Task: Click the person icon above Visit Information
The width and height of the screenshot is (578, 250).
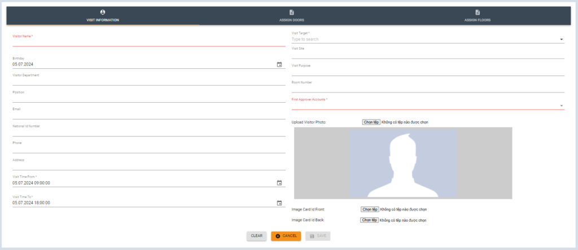Action: (x=103, y=12)
